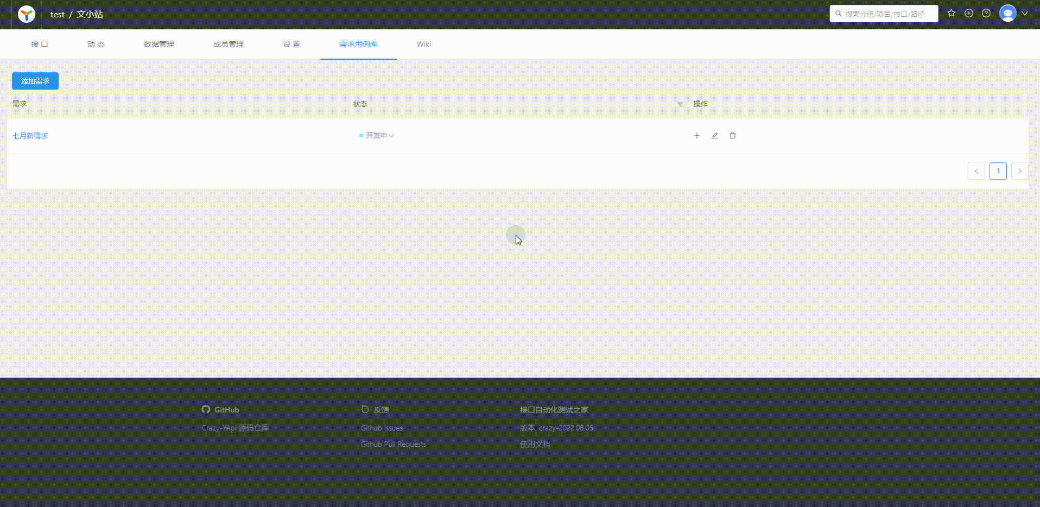Open help using the question mark icon
Image resolution: width=1040 pixels, height=507 pixels.
[986, 13]
